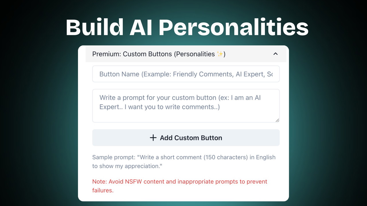Click the sample prompt suggestion text
The width and height of the screenshot is (367, 206).
pyautogui.click(x=183, y=161)
